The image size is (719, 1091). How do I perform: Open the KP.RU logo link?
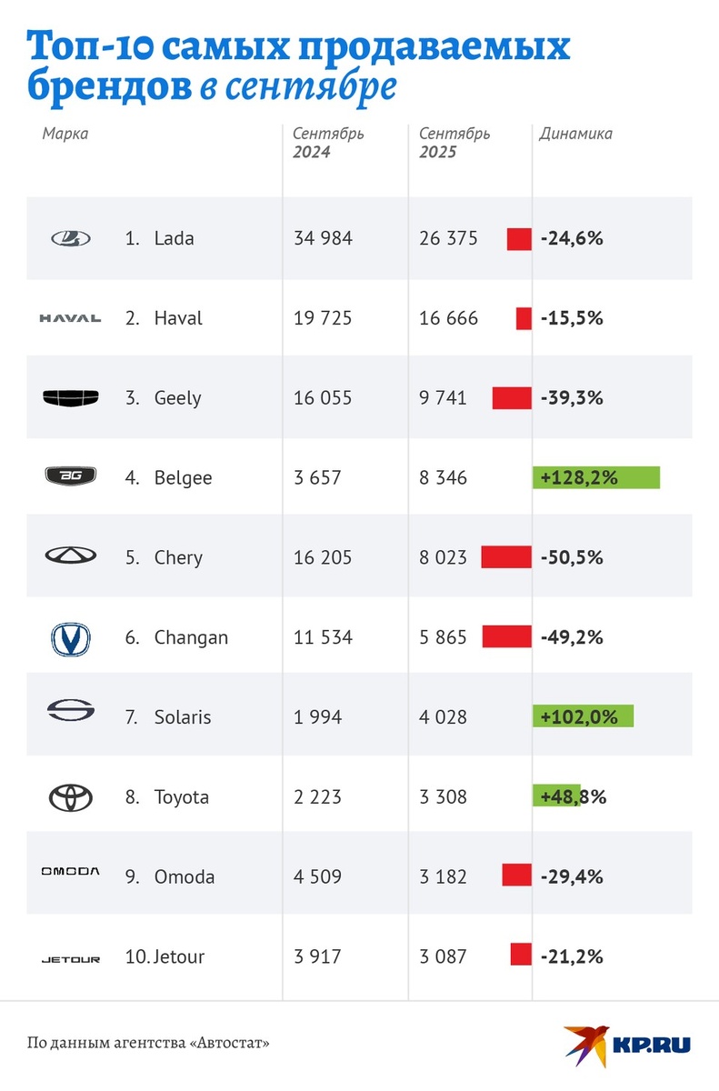point(627,1042)
